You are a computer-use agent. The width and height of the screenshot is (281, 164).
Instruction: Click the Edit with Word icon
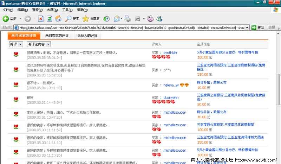(x=137, y=19)
